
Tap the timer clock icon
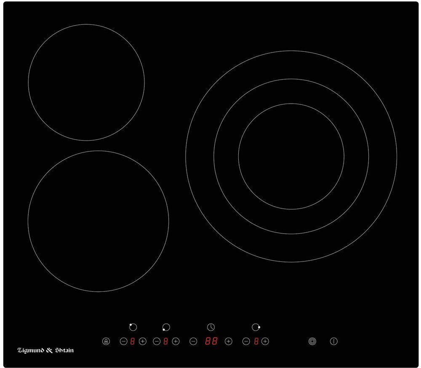tap(211, 327)
